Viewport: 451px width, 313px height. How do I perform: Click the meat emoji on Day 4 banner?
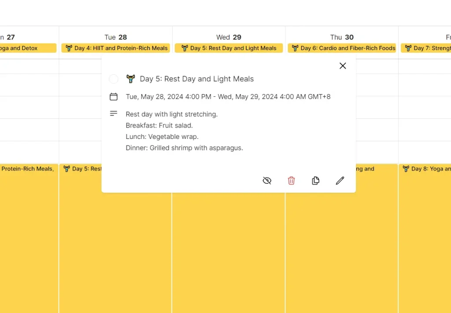69,48
